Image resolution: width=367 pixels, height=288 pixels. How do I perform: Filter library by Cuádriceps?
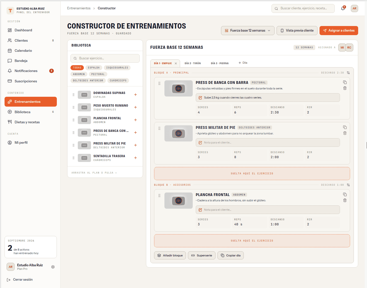[118, 81]
